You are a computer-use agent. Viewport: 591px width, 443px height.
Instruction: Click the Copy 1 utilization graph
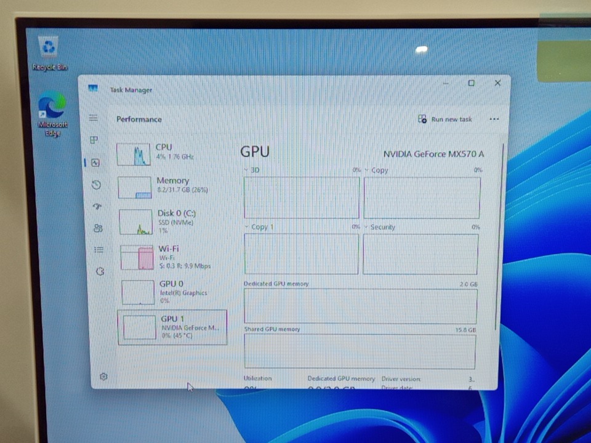point(302,254)
